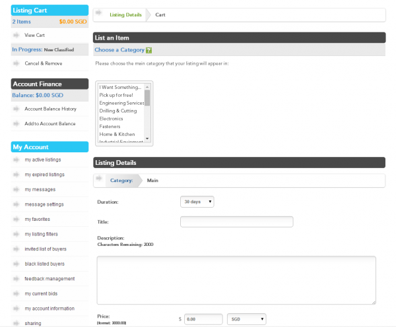Click the arrow icon next to View Cart
The height and width of the screenshot is (327, 396).
click(16, 34)
